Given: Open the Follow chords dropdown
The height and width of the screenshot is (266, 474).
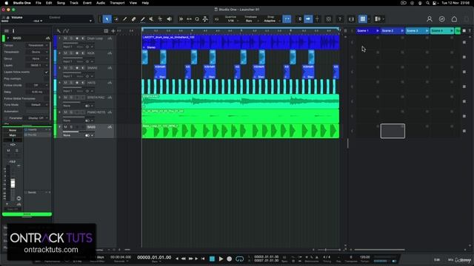Looking at the screenshot, I should tap(37, 86).
